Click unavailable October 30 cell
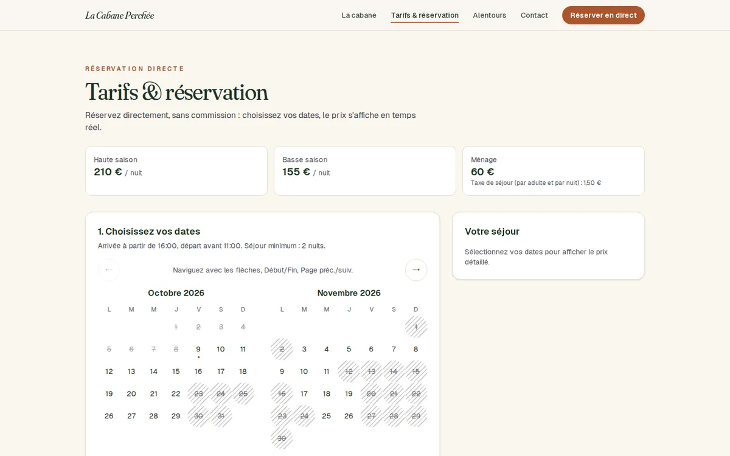Viewport: 730px width, 456px height. tap(198, 416)
